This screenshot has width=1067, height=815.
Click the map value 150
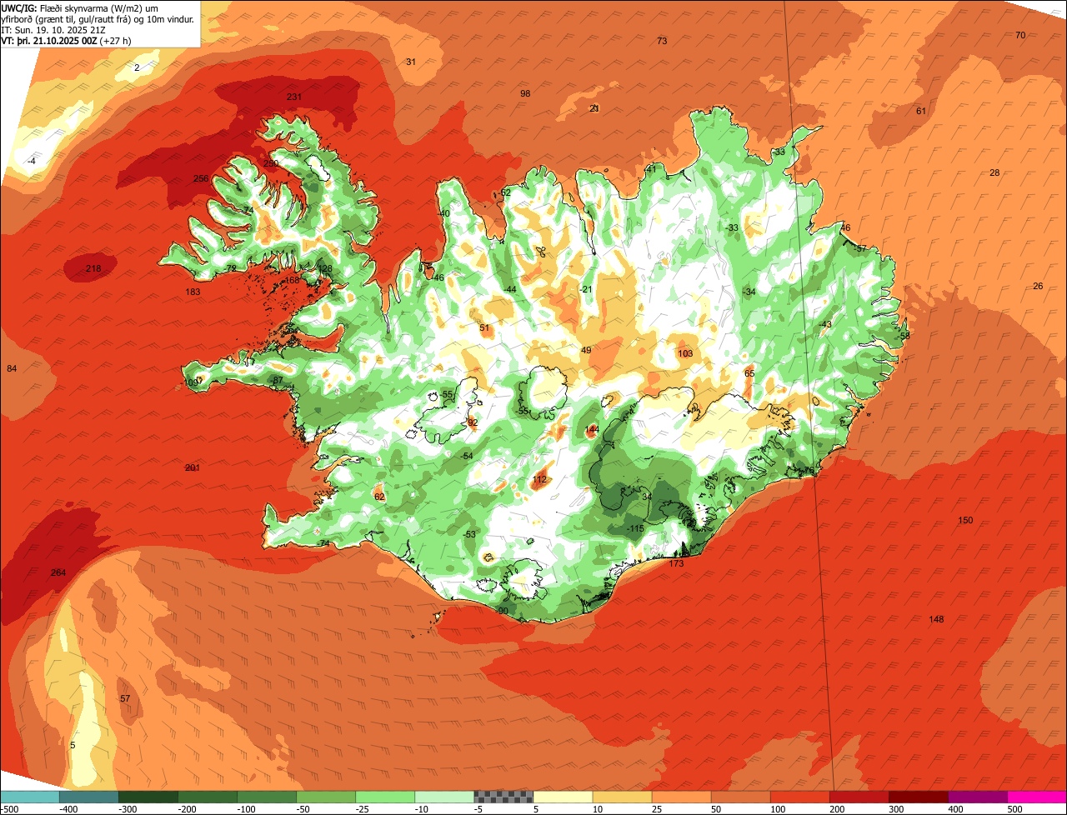click(965, 520)
